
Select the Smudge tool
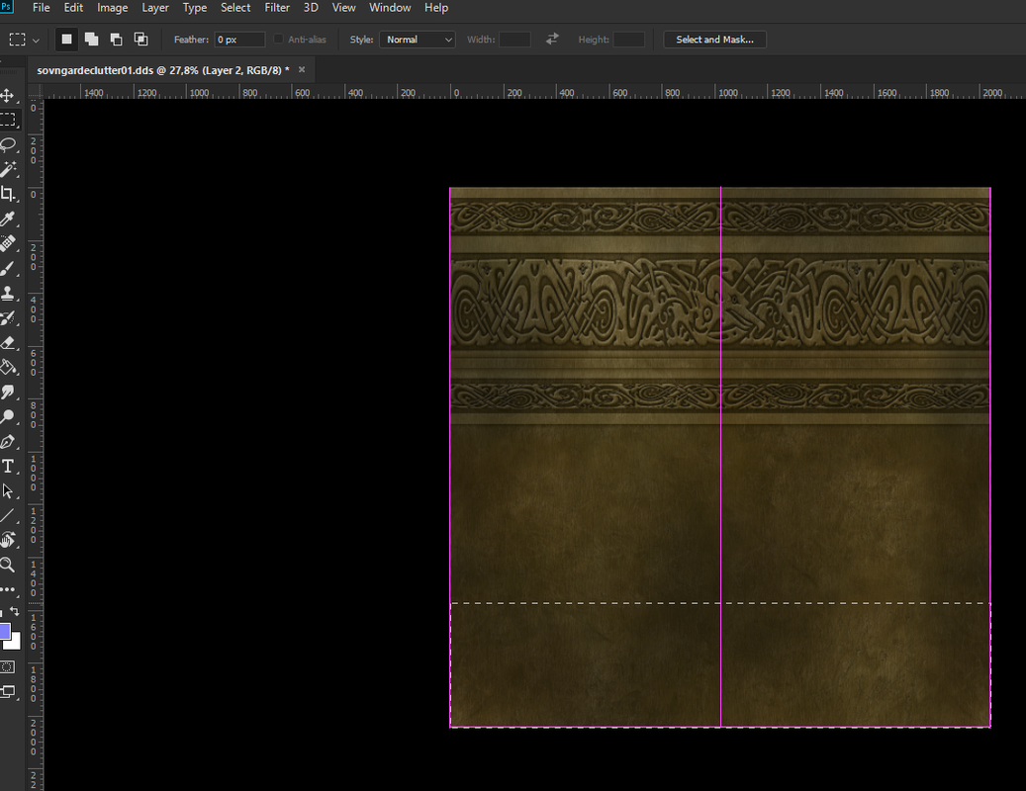[x=8, y=392]
